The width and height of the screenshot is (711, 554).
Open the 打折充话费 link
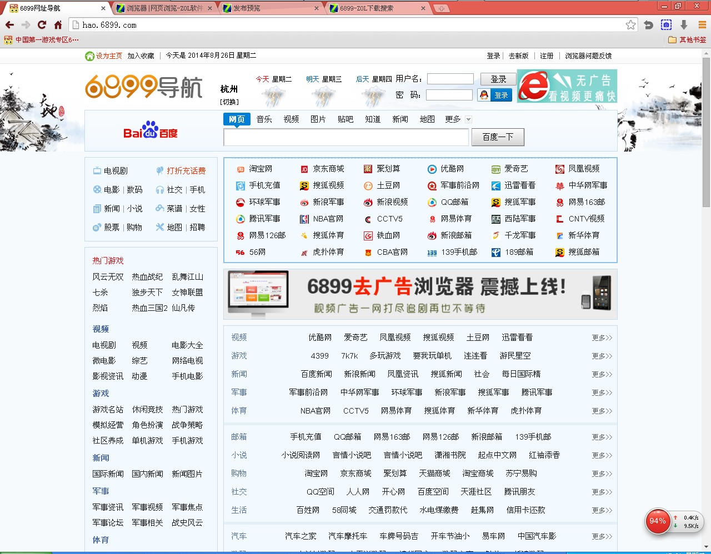click(186, 171)
